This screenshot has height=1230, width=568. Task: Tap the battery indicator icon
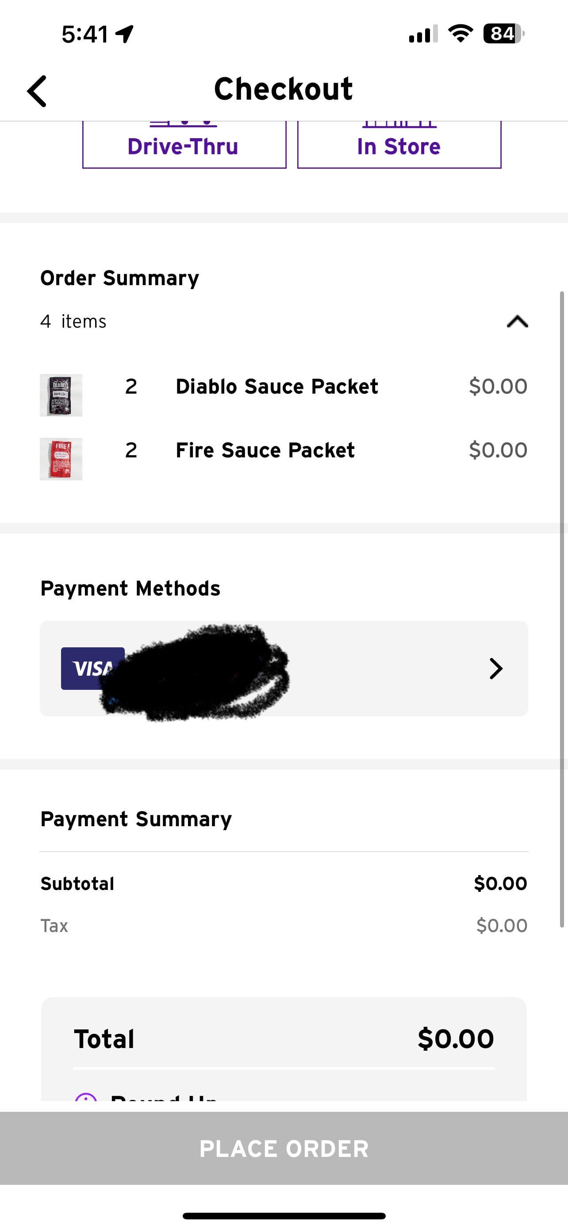pyautogui.click(x=503, y=34)
